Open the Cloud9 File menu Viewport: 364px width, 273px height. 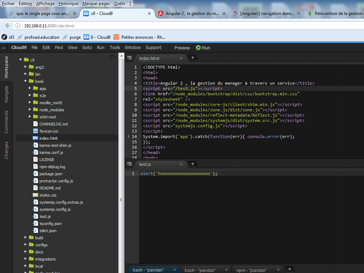click(34, 48)
